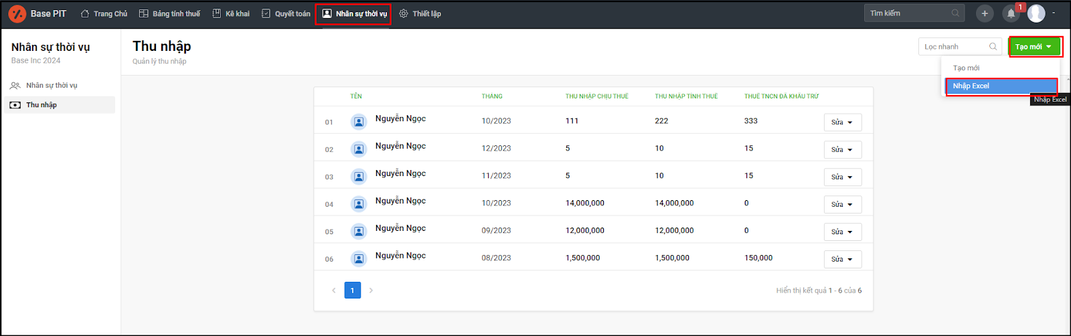Click avatar icon in row 03
This screenshot has height=336, width=1071.
359,177
